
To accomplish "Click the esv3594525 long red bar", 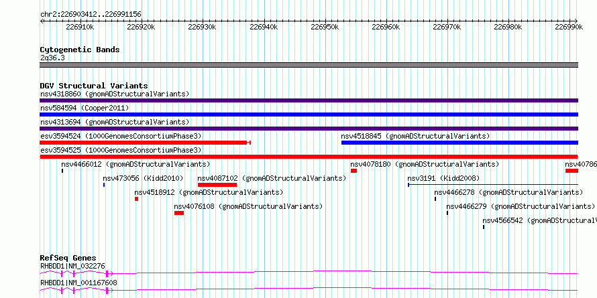I will pos(309,157).
